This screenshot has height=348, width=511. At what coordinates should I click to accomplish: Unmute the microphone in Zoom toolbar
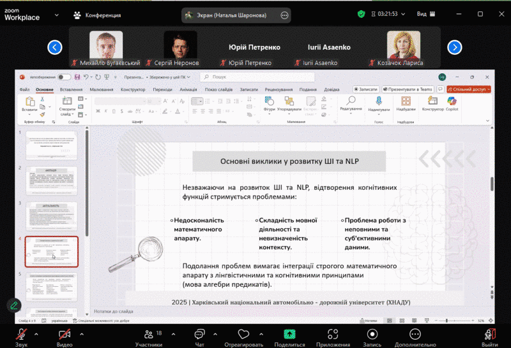click(x=21, y=333)
